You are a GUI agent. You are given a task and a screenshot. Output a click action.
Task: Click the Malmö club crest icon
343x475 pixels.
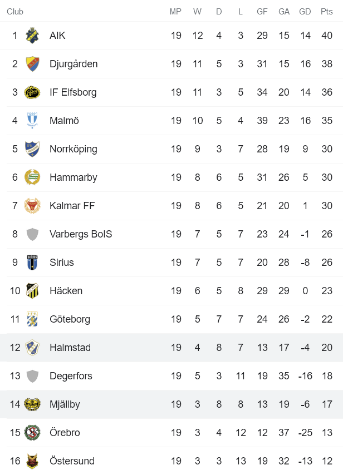[32, 121]
